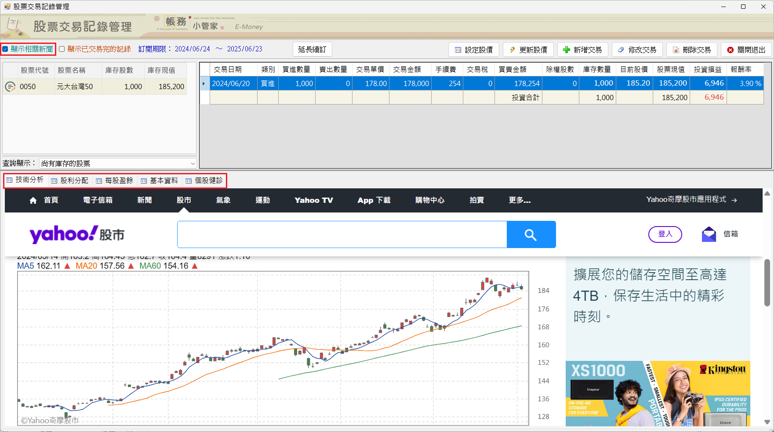774x432 pixels.
Task: Click the 修改交易 button
Action: (637, 50)
